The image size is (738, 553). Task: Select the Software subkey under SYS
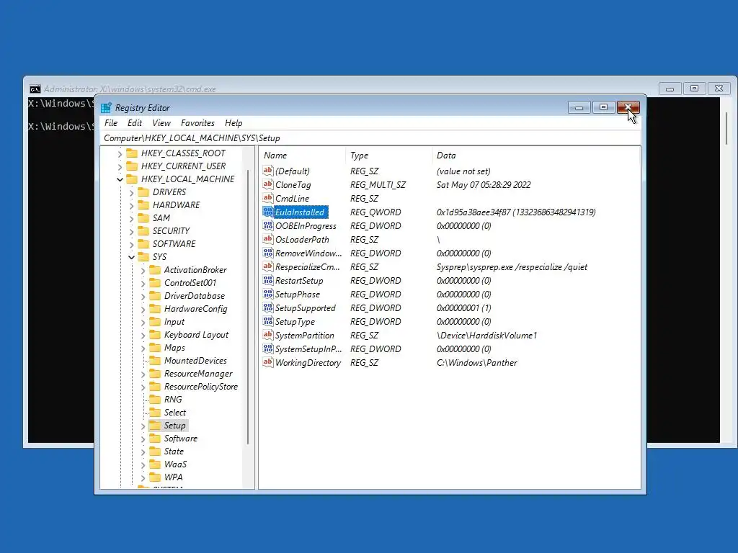tap(181, 439)
